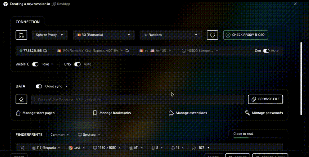The height and width of the screenshot is (157, 309).
Task: Switch off Cloud sync toggle
Action: pyautogui.click(x=39, y=86)
